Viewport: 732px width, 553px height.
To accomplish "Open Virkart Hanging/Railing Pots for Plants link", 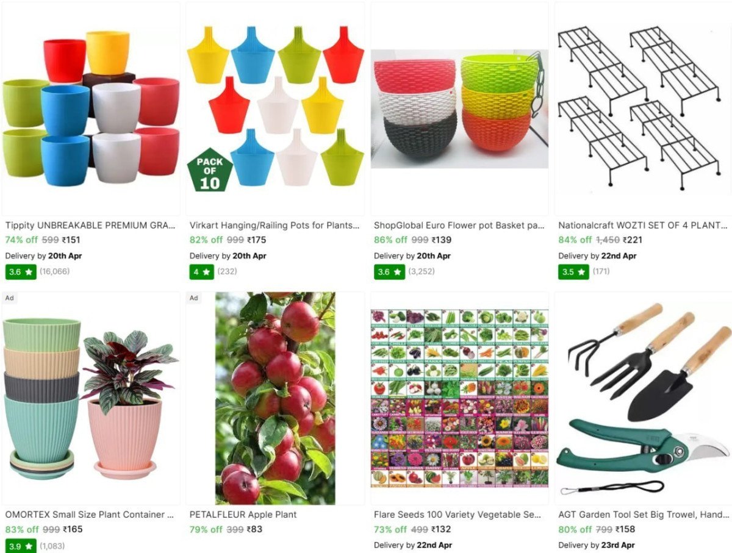I will coord(274,225).
